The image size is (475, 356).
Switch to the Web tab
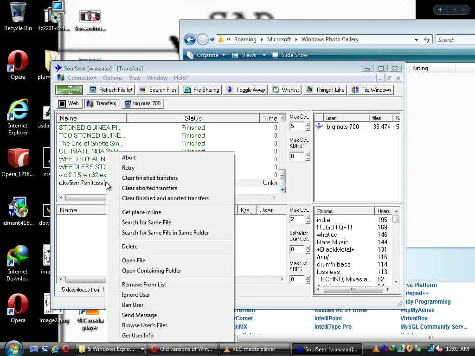[x=69, y=103]
